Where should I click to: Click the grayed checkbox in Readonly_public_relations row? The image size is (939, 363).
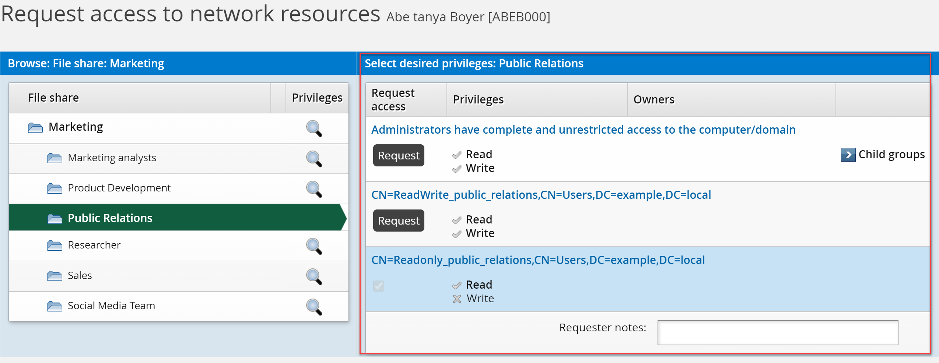tap(378, 286)
